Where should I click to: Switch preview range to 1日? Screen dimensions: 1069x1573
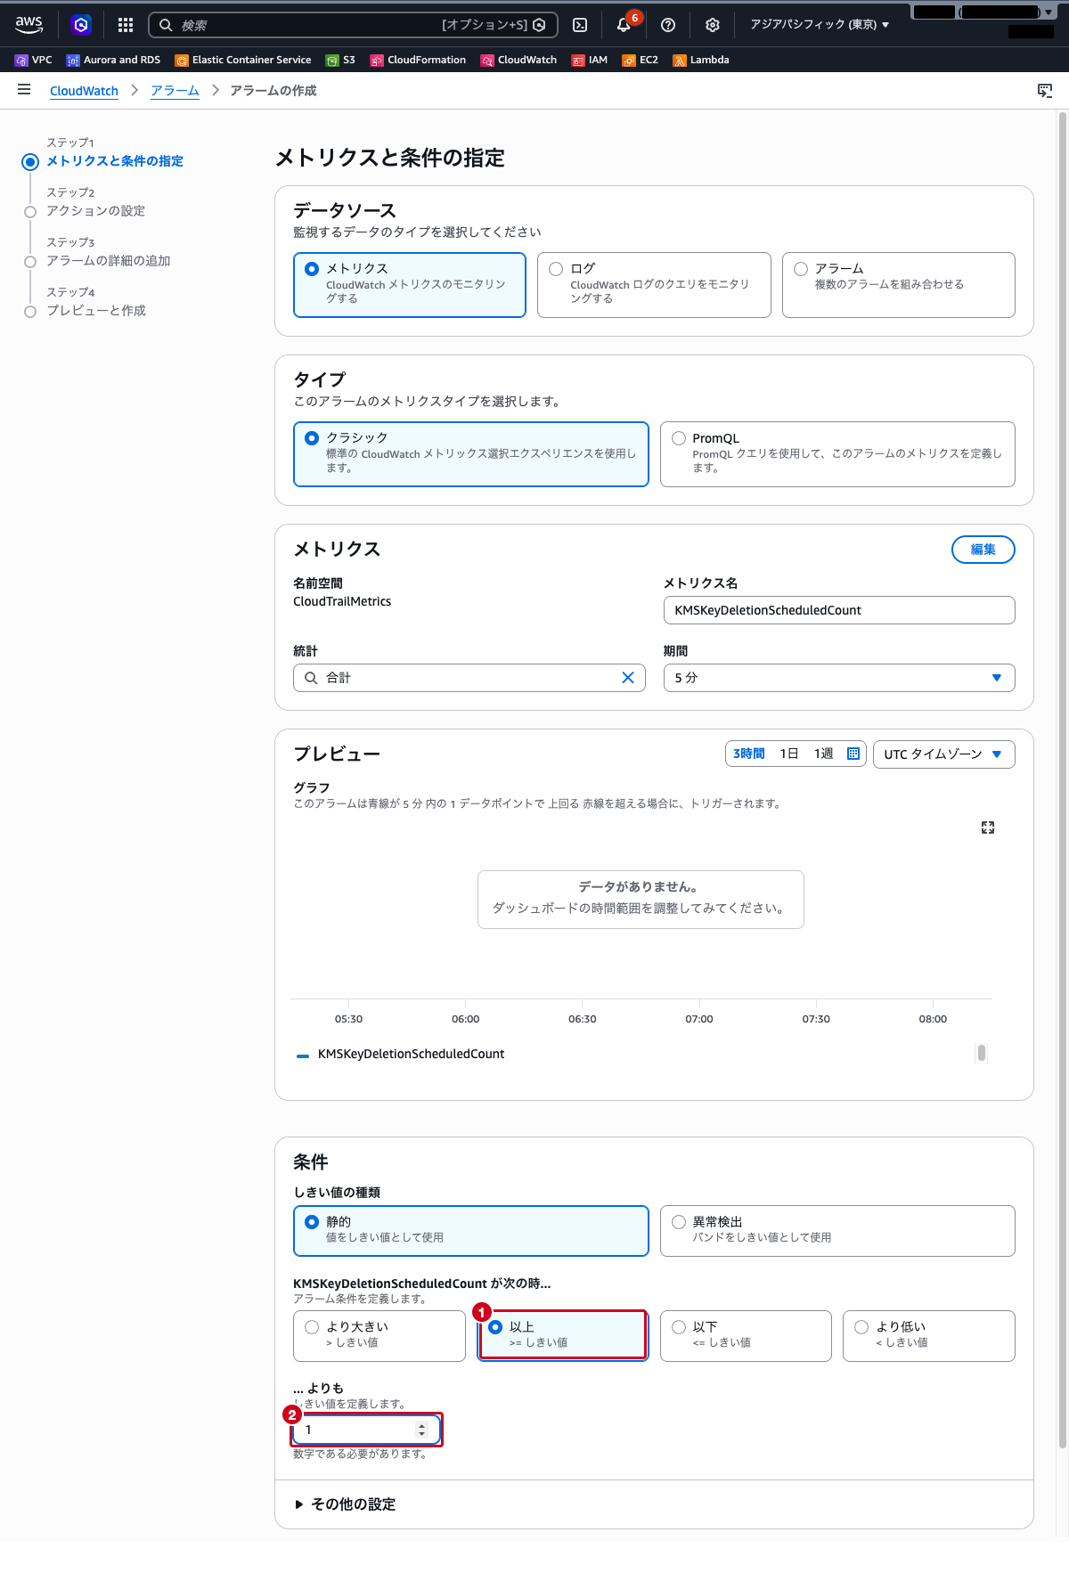tap(789, 754)
